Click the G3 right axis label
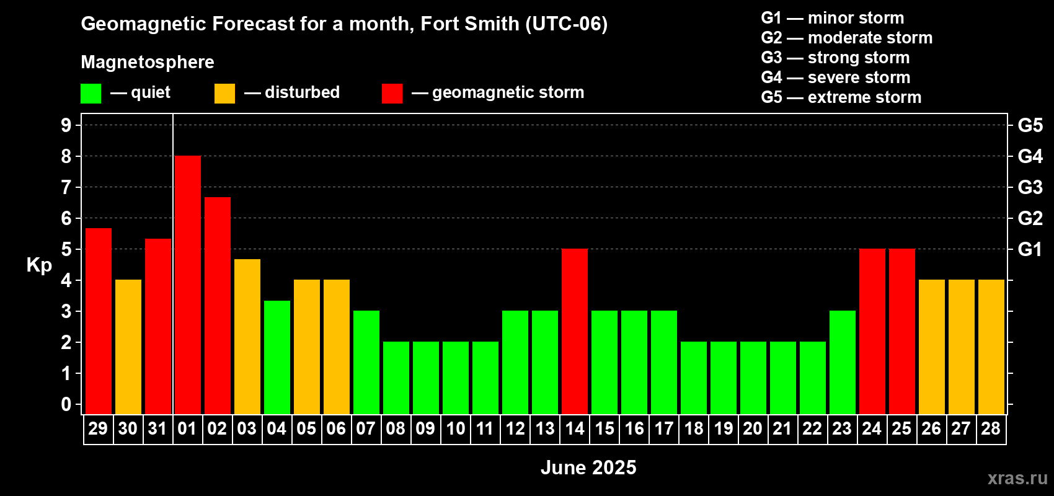Image resolution: width=1054 pixels, height=496 pixels. pos(1030,187)
